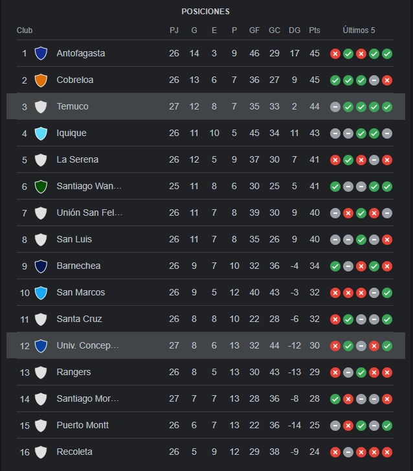Viewport: 413px width, 471px height.
Task: Click San Marcos' last green win icon
Action: [387, 293]
